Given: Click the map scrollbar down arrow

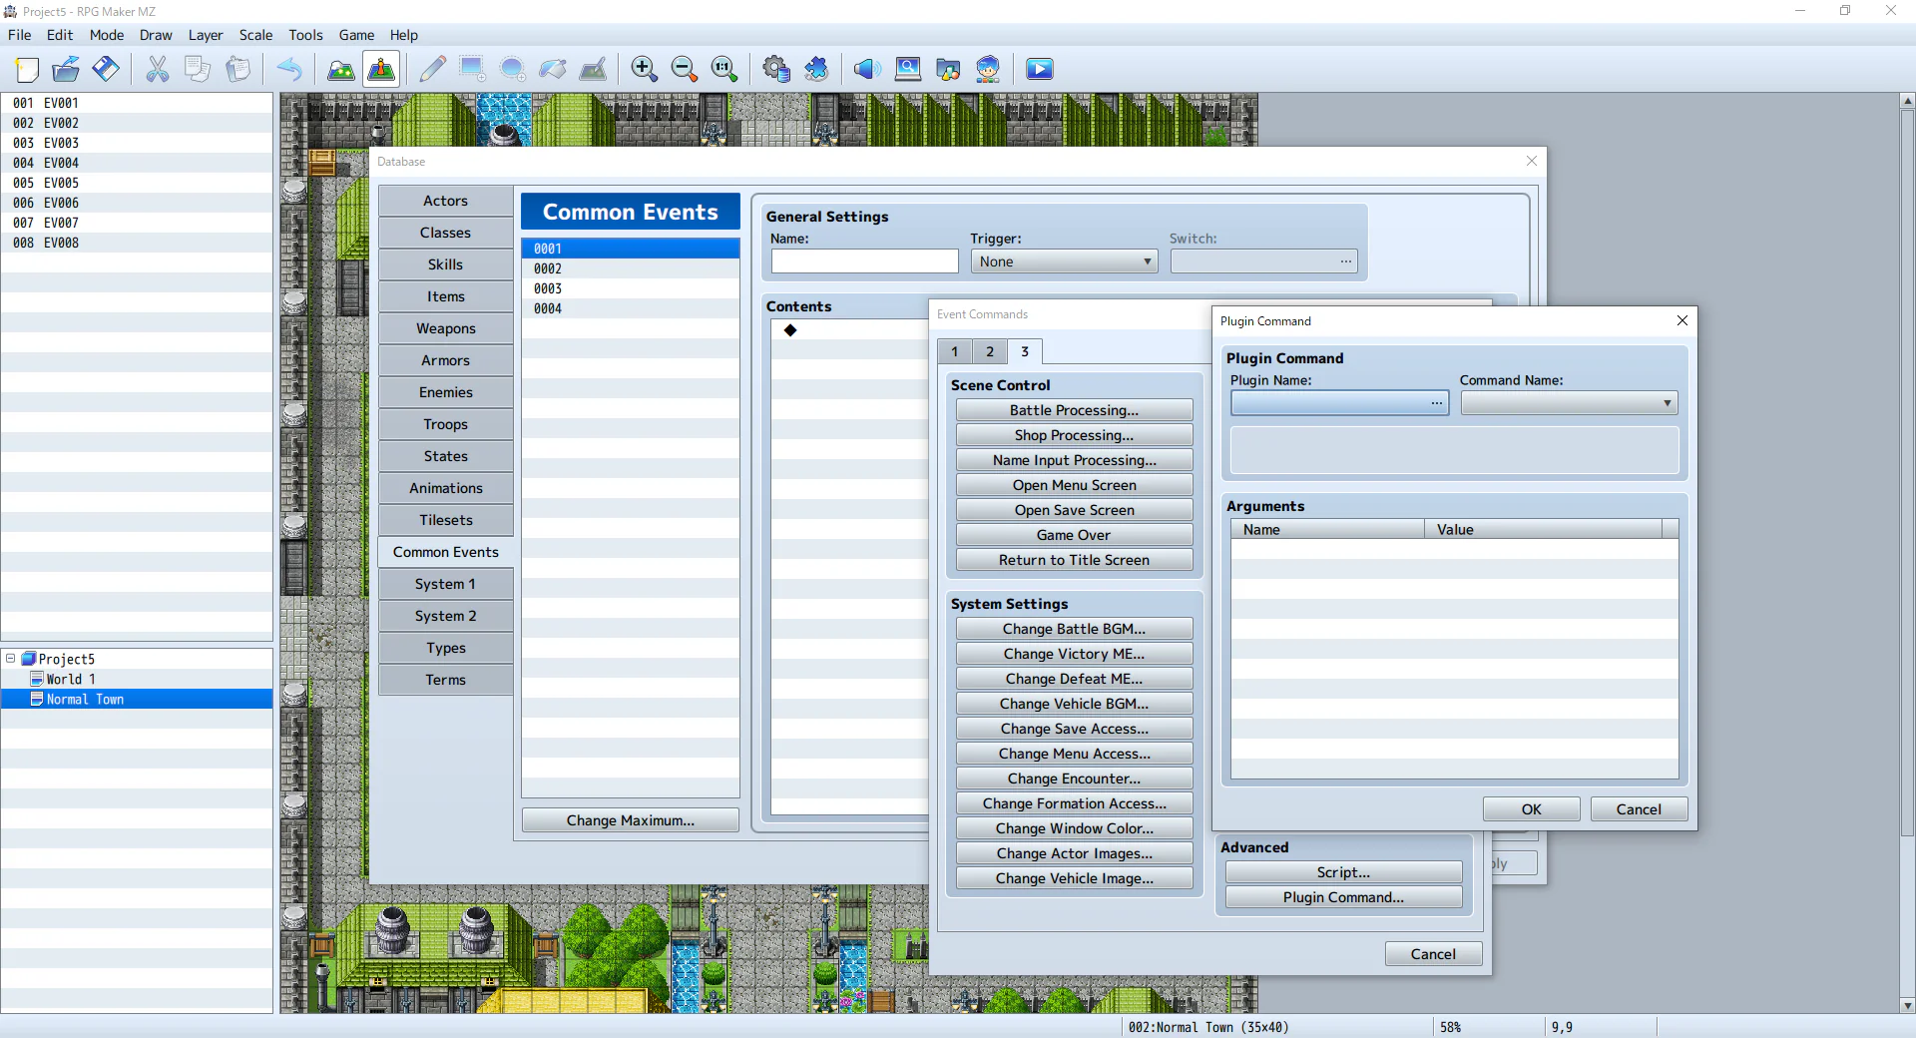Looking at the screenshot, I should tap(1907, 1005).
